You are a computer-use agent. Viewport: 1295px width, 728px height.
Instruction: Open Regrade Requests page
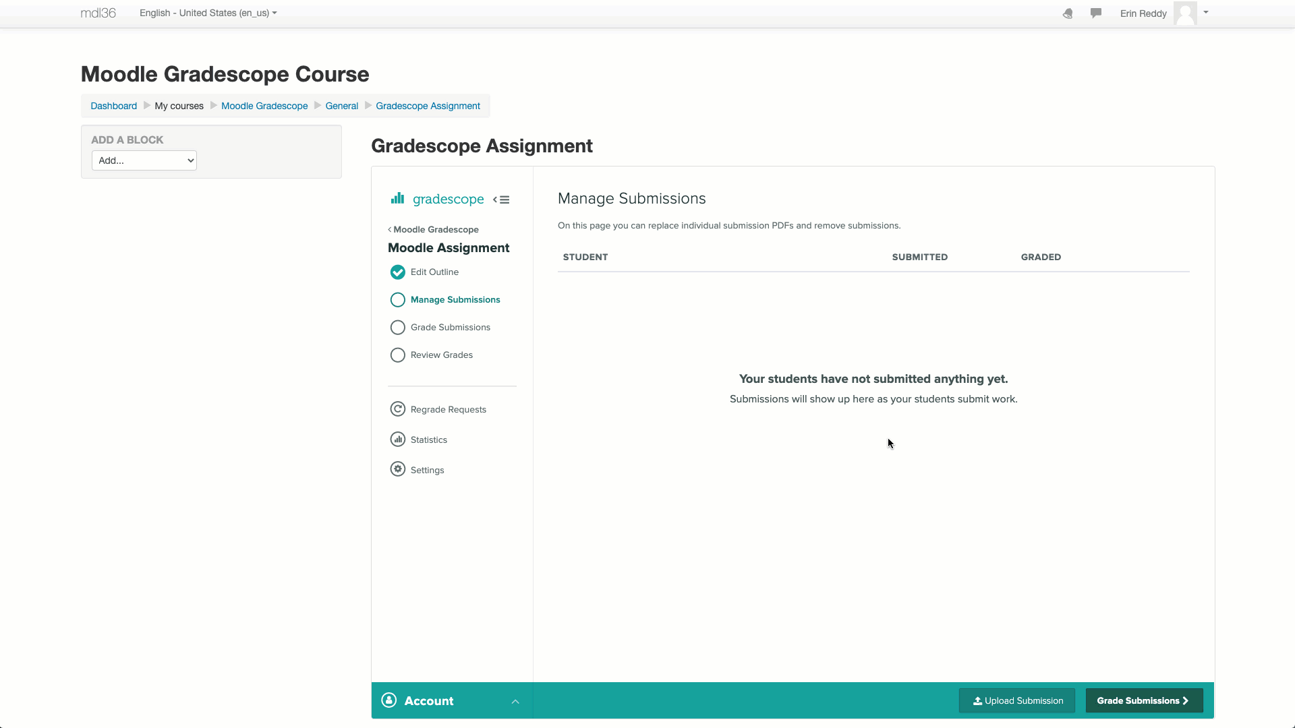[449, 410]
